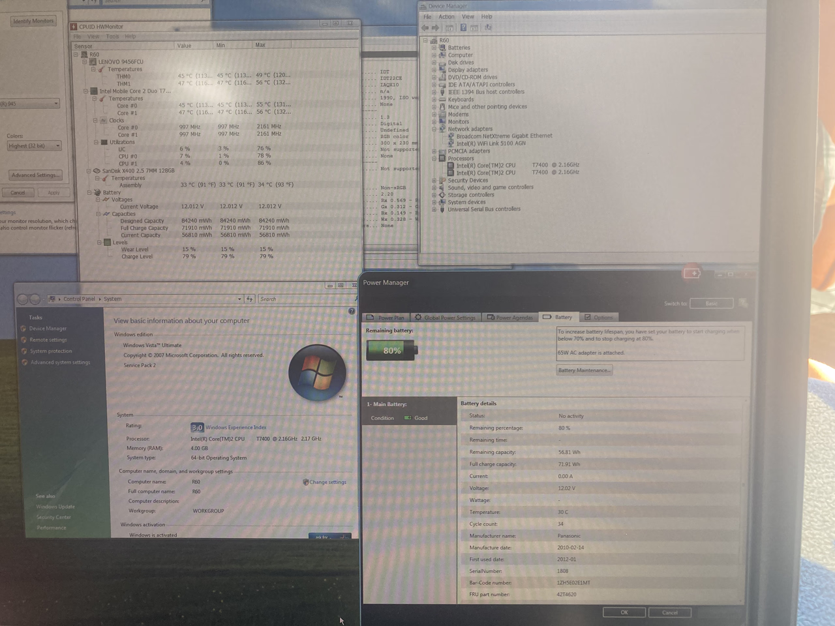Viewport: 835px width, 626px height.
Task: Open Remote settings in Tasks sidebar
Action: coord(48,340)
